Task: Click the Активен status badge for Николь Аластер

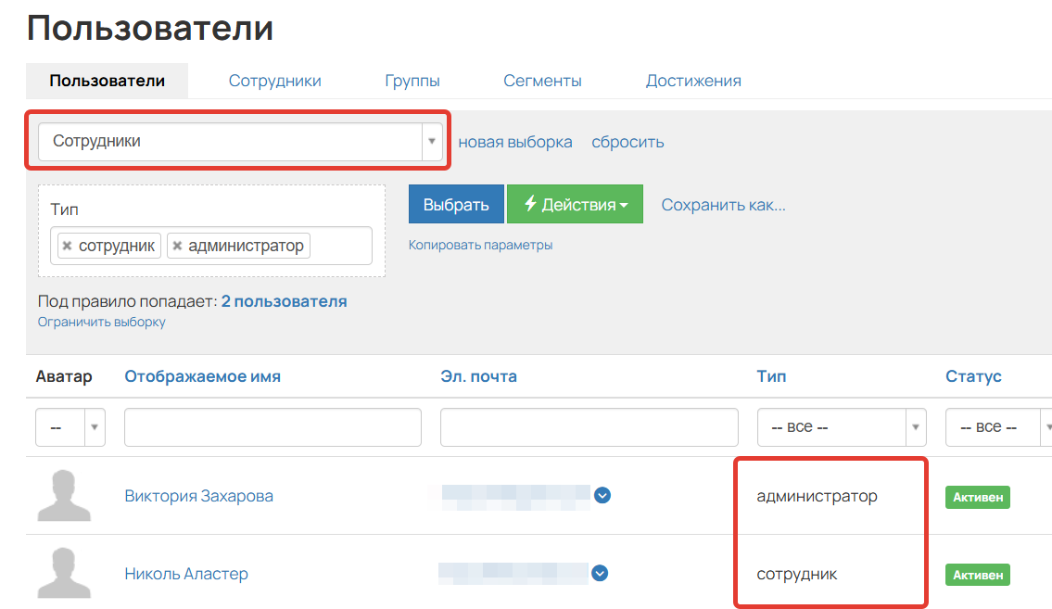Action: point(977,575)
